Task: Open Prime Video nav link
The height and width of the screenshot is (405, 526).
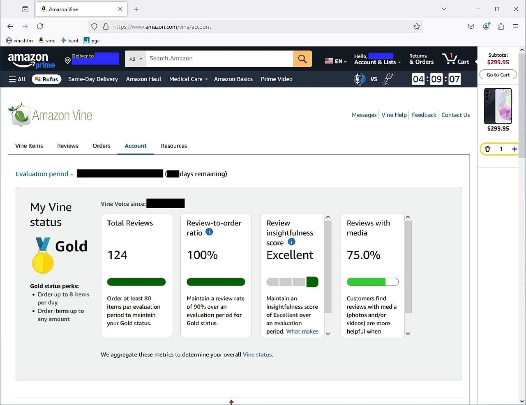Action: pyautogui.click(x=277, y=79)
